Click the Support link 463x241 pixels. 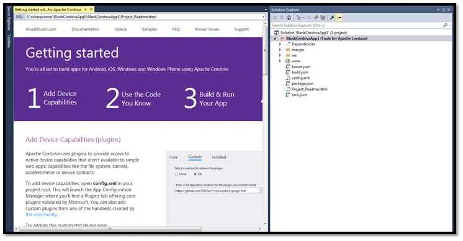pyautogui.click(x=241, y=29)
